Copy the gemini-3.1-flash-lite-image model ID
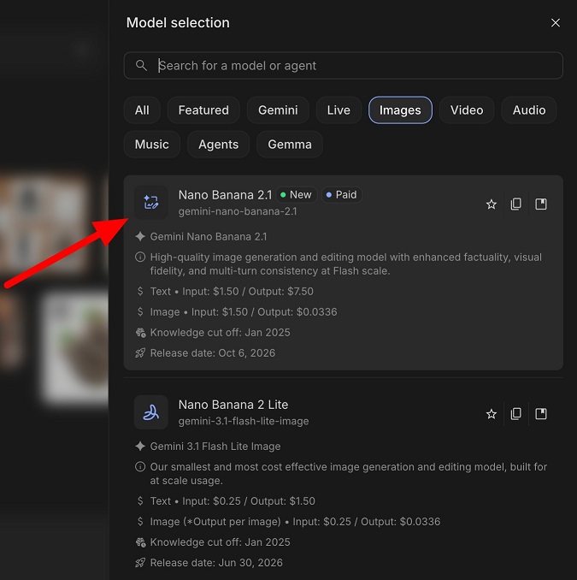 click(516, 414)
